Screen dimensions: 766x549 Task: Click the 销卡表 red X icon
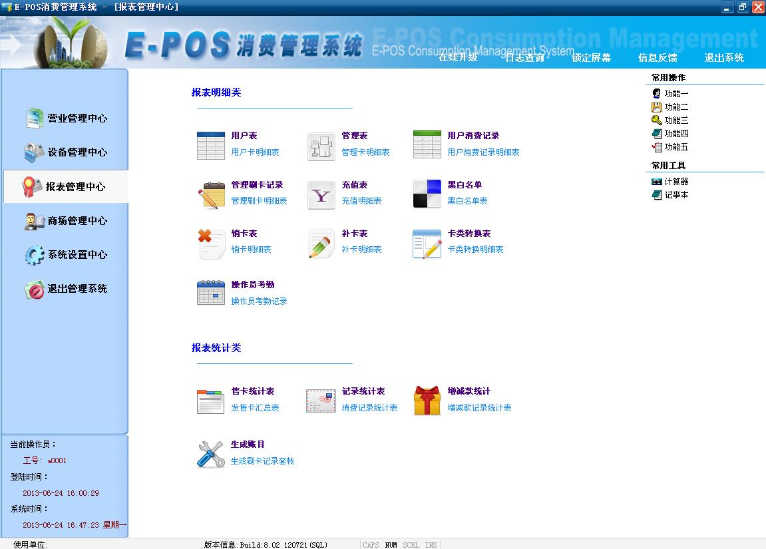[x=211, y=244]
